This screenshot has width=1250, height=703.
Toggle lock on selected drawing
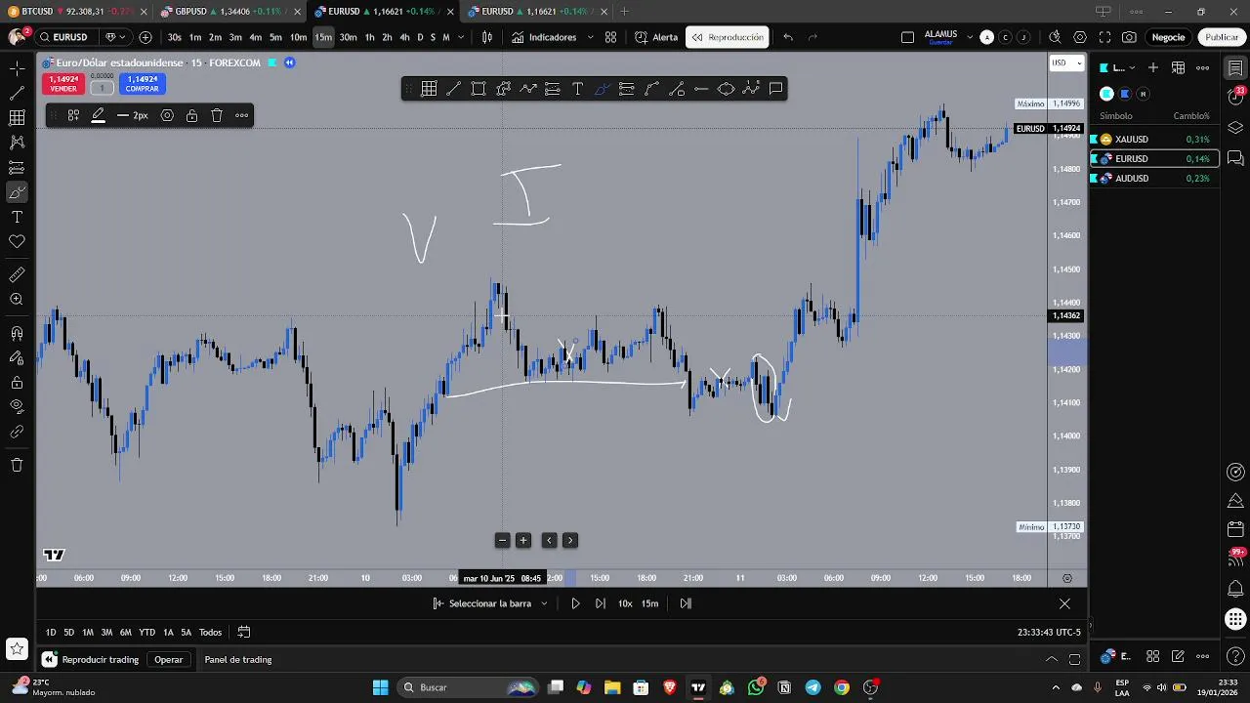point(191,115)
